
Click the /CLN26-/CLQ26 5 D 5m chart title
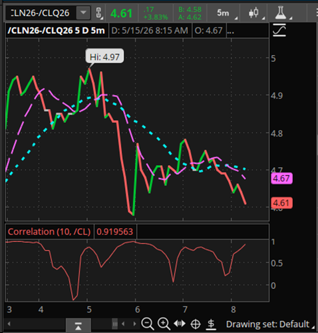click(x=57, y=31)
